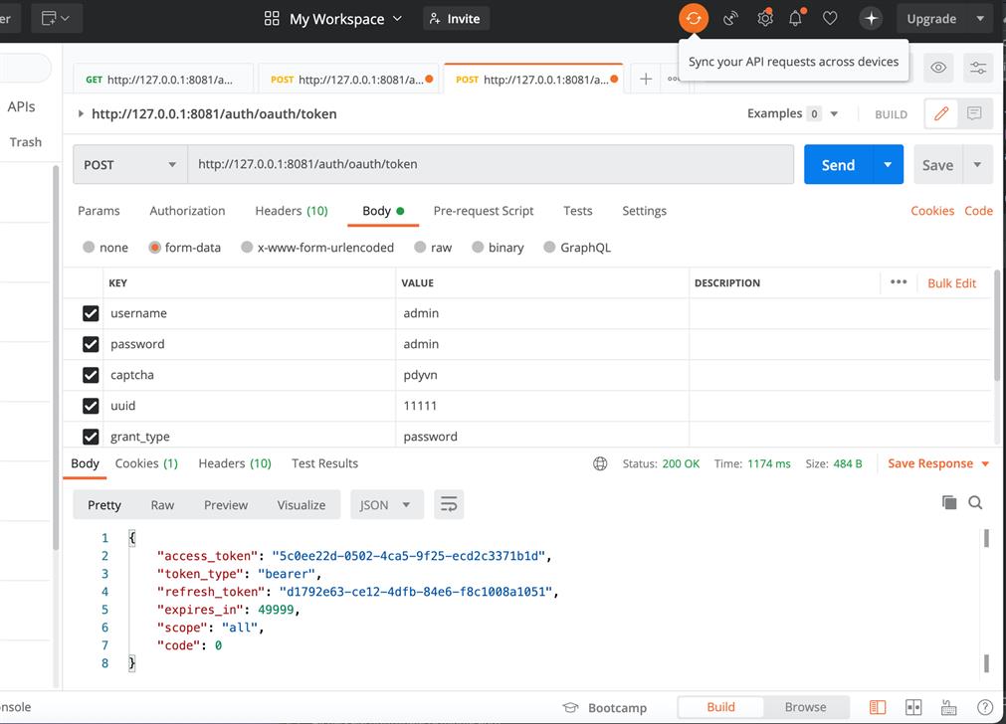The image size is (1006, 724).
Task: Switch to the Params tab
Action: [99, 211]
